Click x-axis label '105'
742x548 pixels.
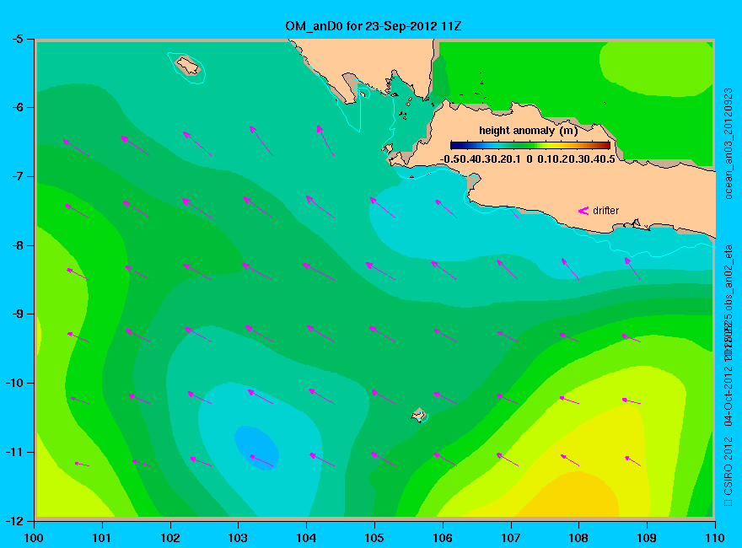click(374, 538)
